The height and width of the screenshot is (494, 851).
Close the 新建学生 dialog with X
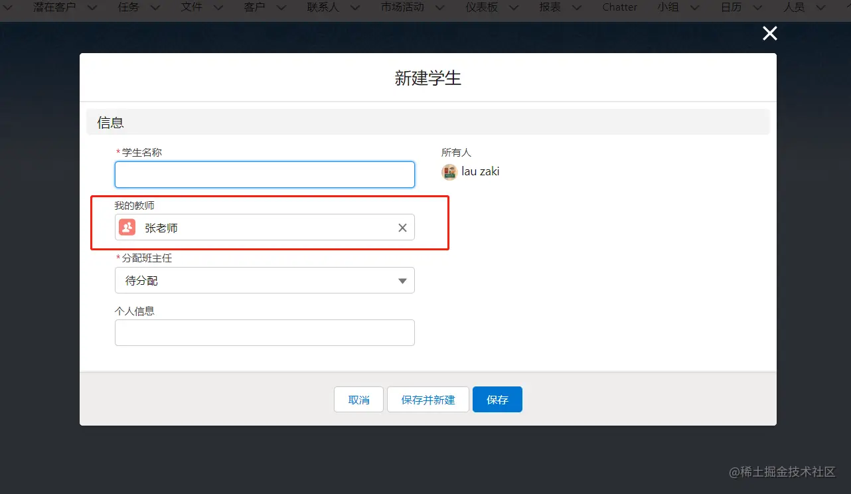point(769,34)
